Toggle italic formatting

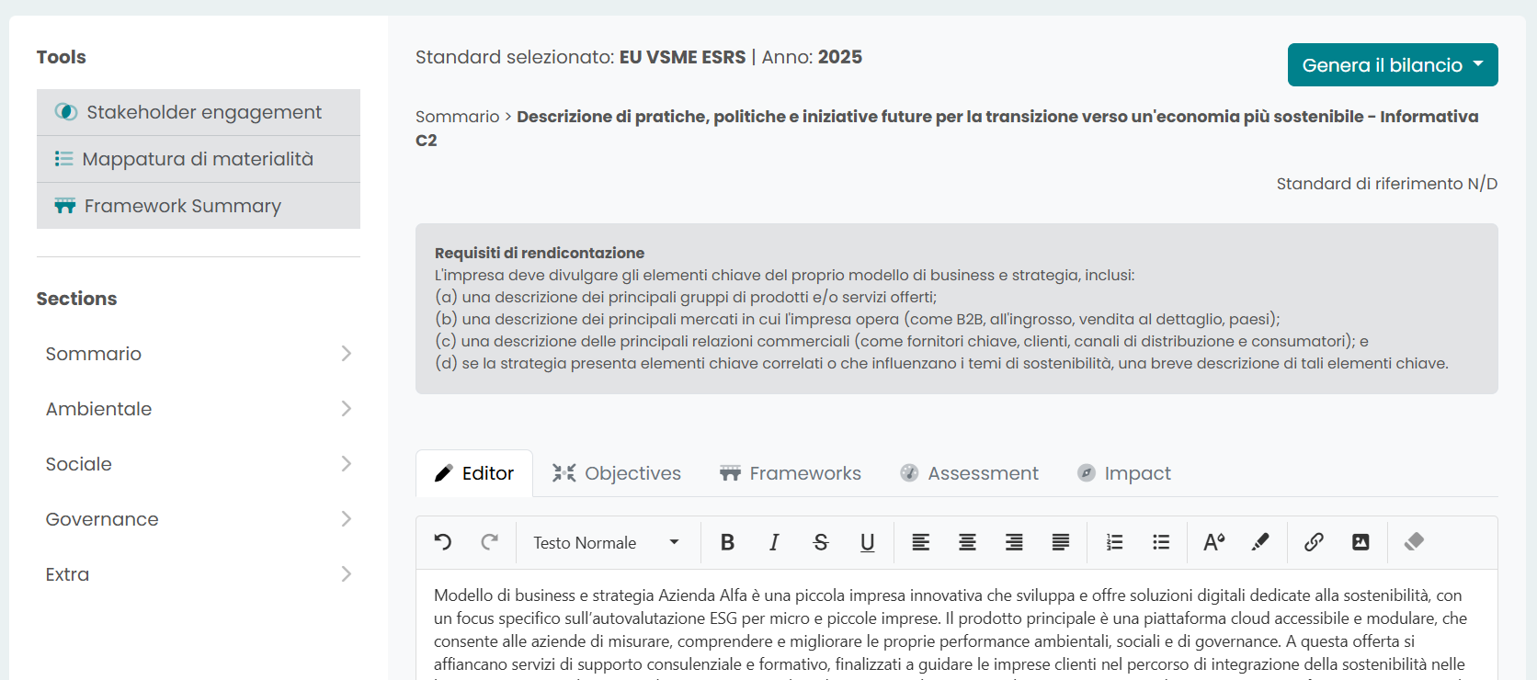click(774, 542)
